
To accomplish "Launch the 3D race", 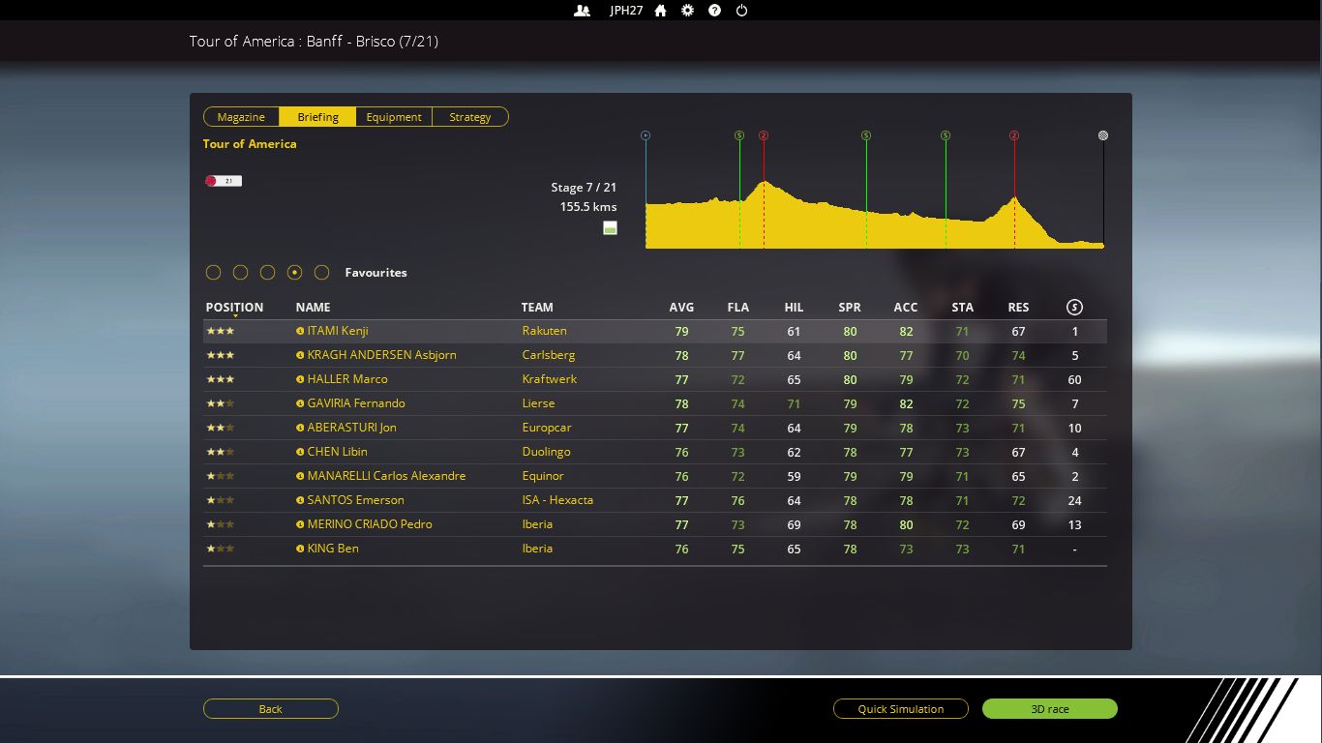I will point(1049,709).
